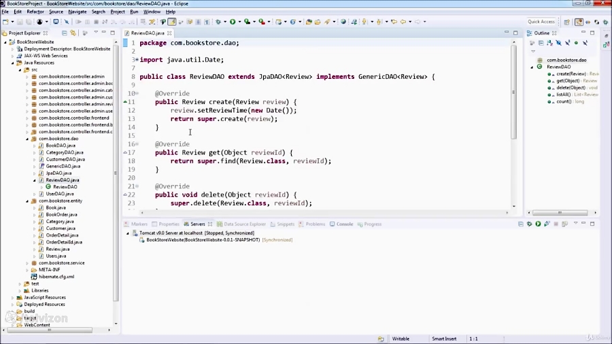Open the File menu

[x=5, y=12]
